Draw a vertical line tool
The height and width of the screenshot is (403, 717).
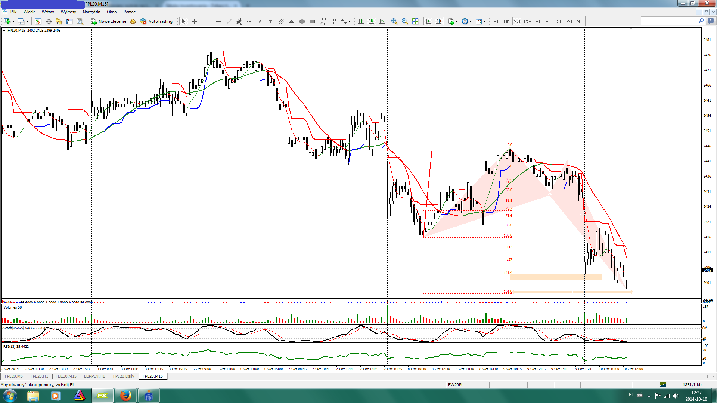coord(208,21)
